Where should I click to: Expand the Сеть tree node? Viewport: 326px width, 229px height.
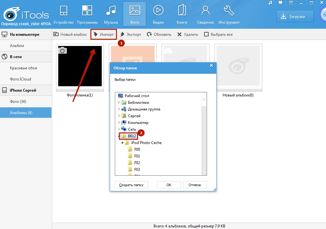point(119,129)
